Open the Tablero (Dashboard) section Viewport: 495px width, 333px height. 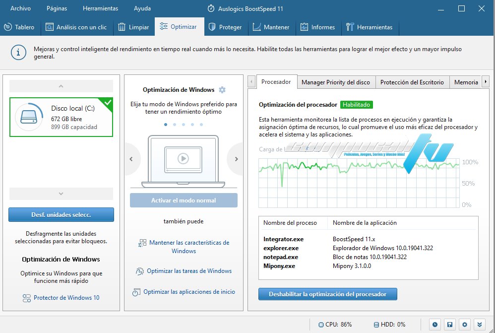(x=20, y=27)
